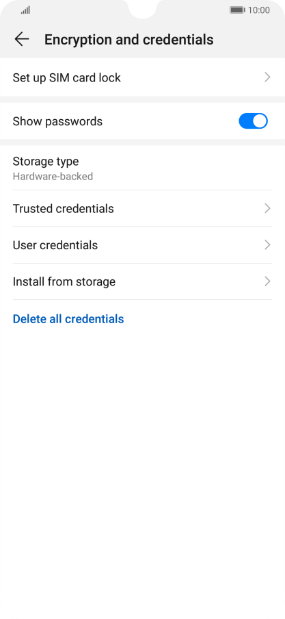Tap Delete all credentials link
This screenshot has height=619, width=285.
pyautogui.click(x=68, y=319)
